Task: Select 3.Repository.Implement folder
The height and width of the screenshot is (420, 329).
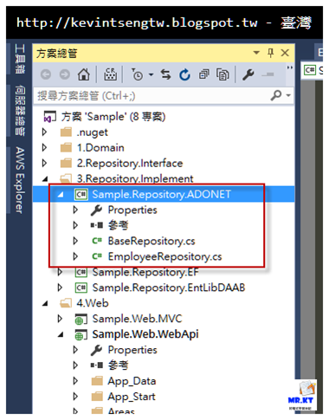Action: (135, 179)
